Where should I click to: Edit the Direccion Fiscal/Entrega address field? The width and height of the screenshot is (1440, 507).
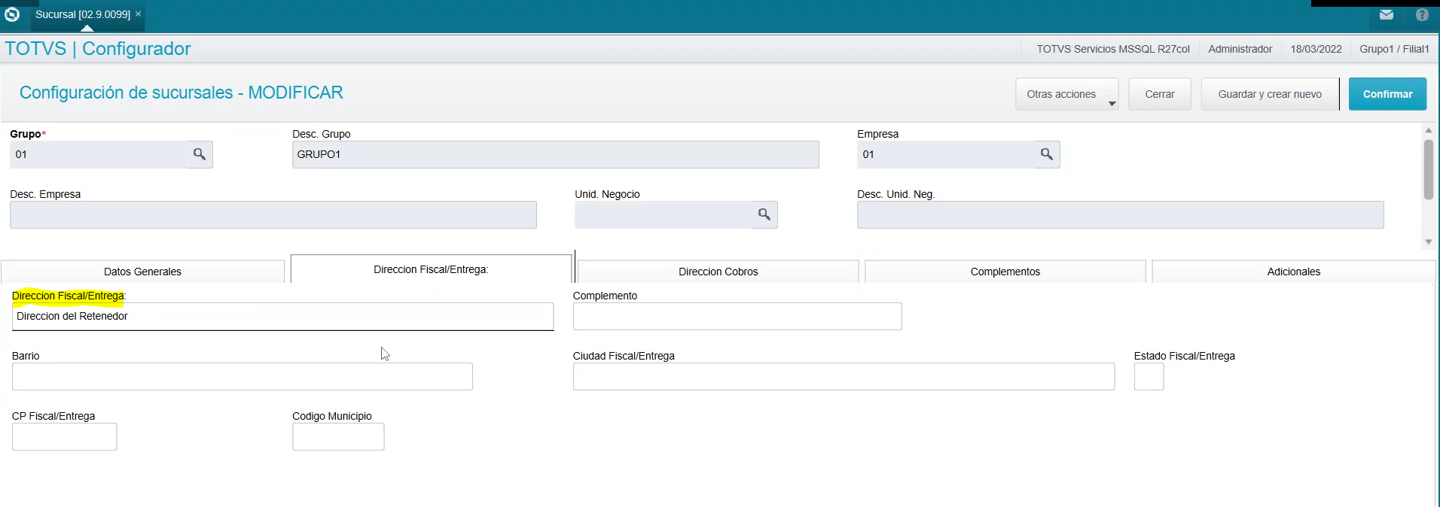[282, 317]
